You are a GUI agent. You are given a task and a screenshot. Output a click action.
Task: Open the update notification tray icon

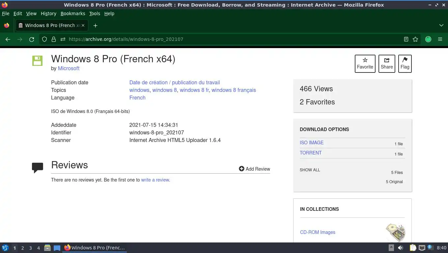pos(430,247)
